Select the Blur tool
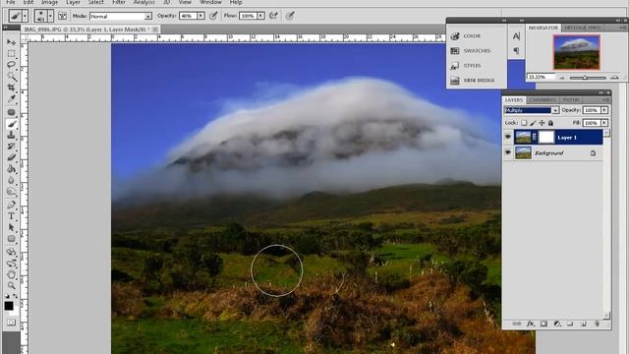The height and width of the screenshot is (354, 629). [x=11, y=180]
